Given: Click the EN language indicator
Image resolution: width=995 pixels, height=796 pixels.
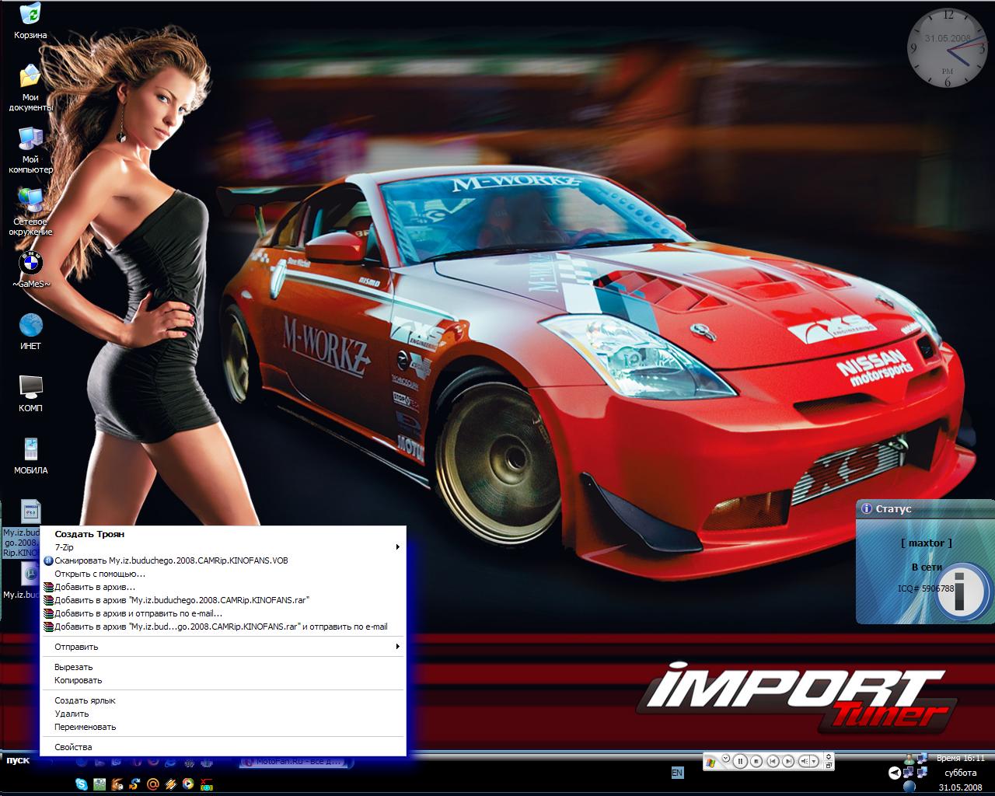Looking at the screenshot, I should pos(677,773).
